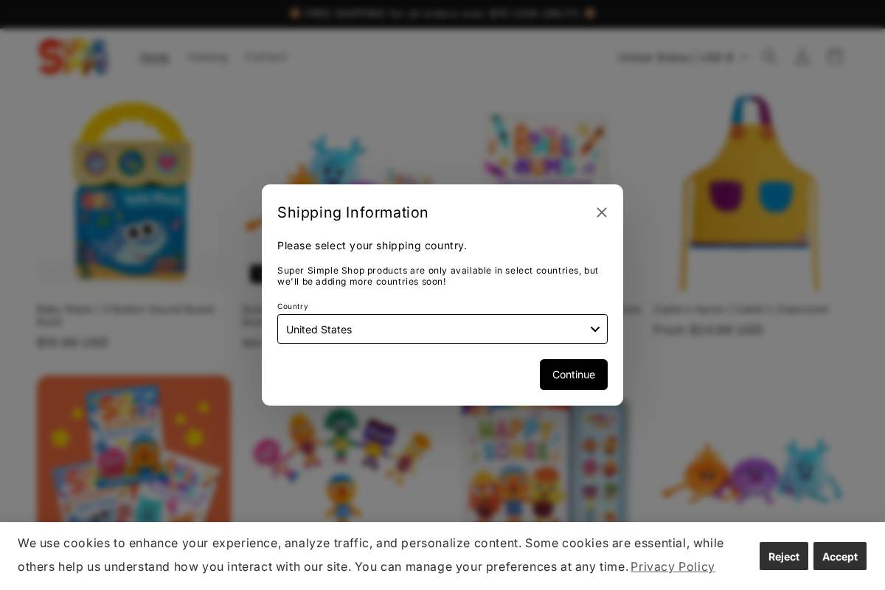Click the Super Simple Shop logo
The height and width of the screenshot is (590, 885).
73,57
